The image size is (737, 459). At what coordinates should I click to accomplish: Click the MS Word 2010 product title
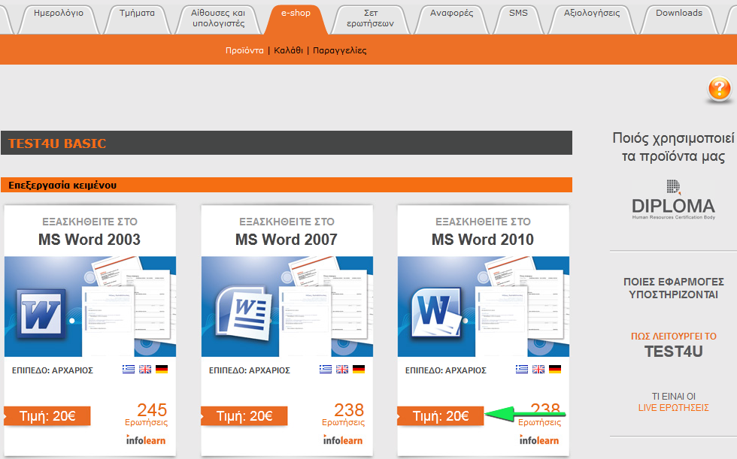[483, 240]
